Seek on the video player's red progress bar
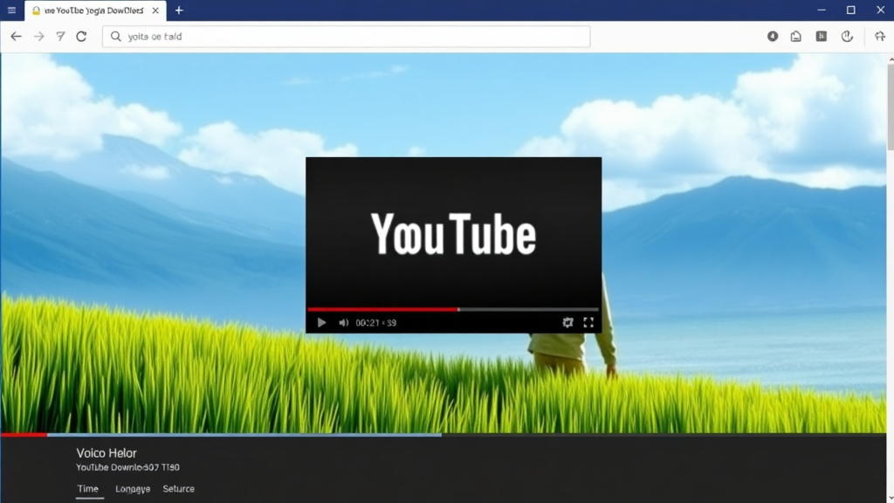The image size is (894, 503). point(453,310)
